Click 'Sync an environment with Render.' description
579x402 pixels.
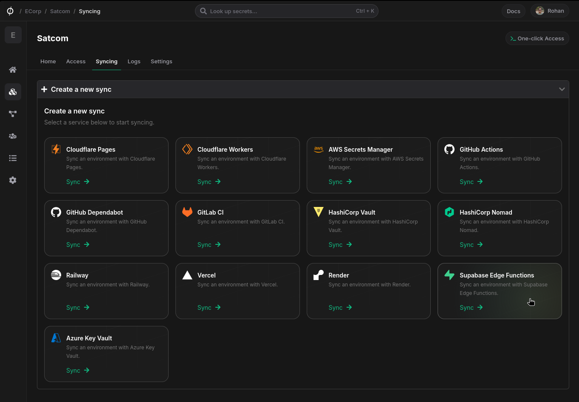pos(370,285)
